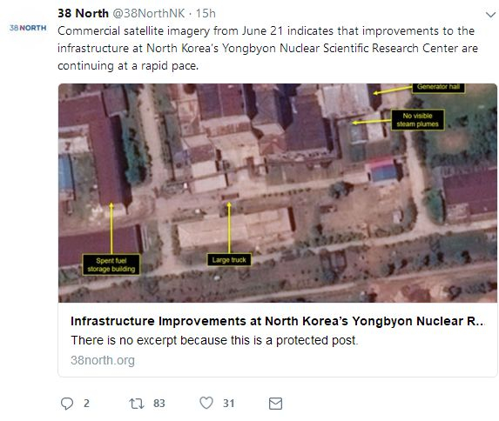This screenshot has width=499, height=421.
Task: Open the 15h timestamp permalink
Action: pos(206,13)
